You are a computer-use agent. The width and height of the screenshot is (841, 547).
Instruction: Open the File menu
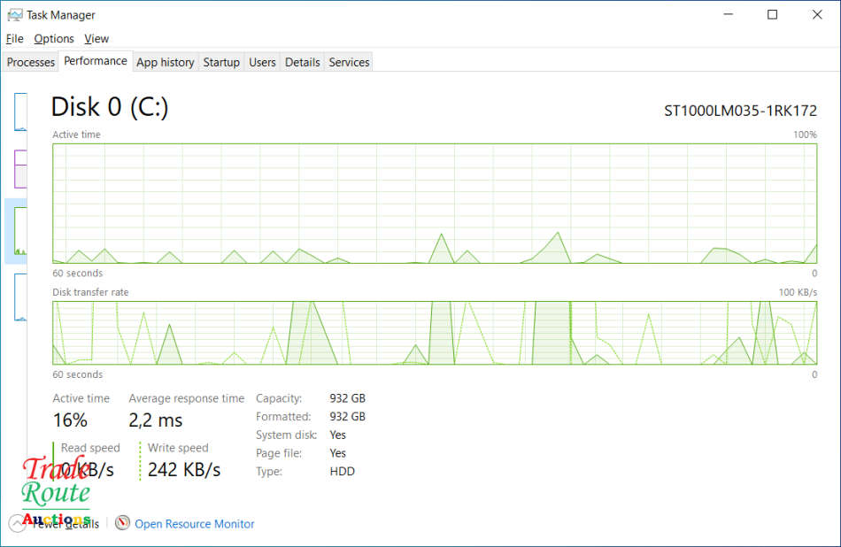14,39
